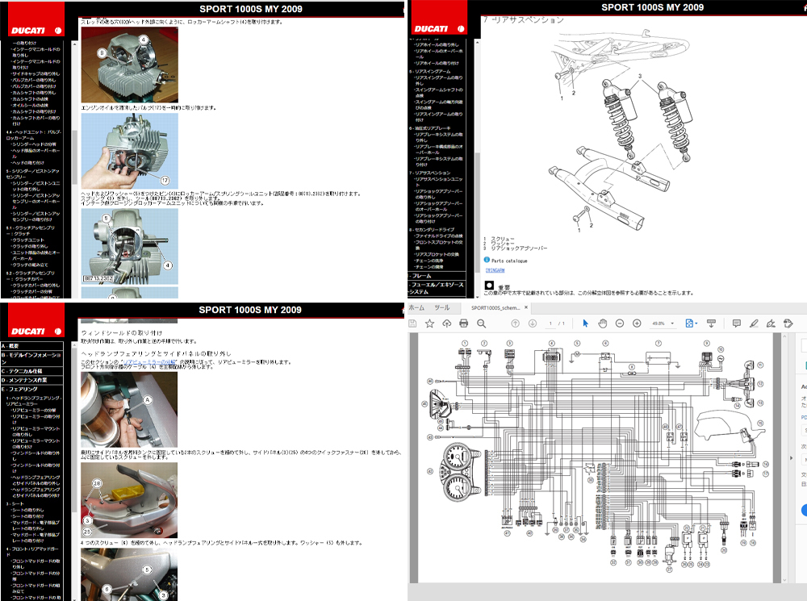Viewport: 807px width, 601px height.
Task: Open the SWINGARM parts catalogue link
Action: point(495,270)
